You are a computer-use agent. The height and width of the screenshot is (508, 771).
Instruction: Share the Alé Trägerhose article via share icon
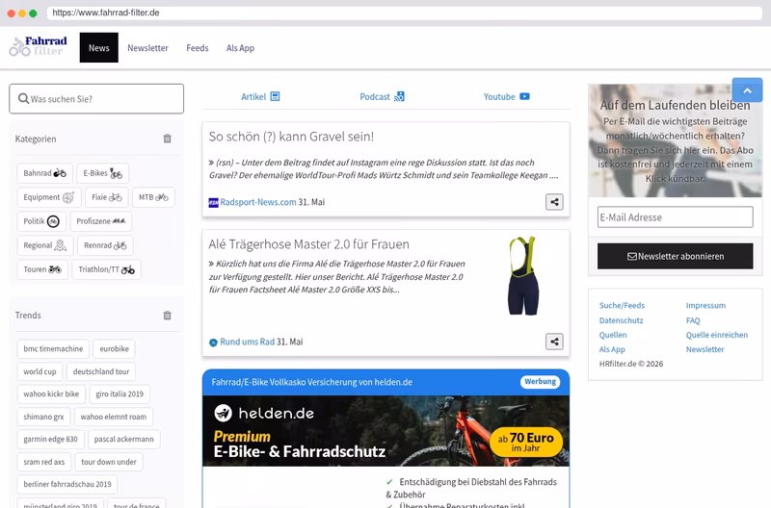pos(554,342)
